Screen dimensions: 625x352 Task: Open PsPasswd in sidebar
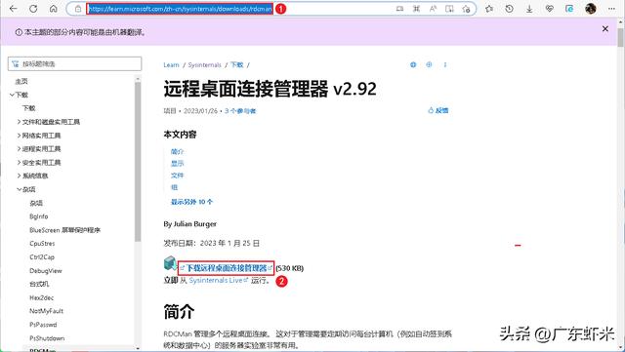[43, 325]
